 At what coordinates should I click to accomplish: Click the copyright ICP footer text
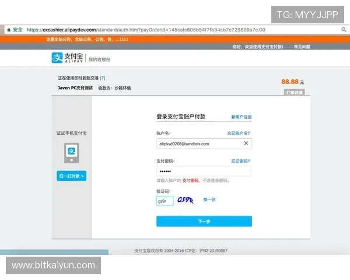(x=181, y=251)
